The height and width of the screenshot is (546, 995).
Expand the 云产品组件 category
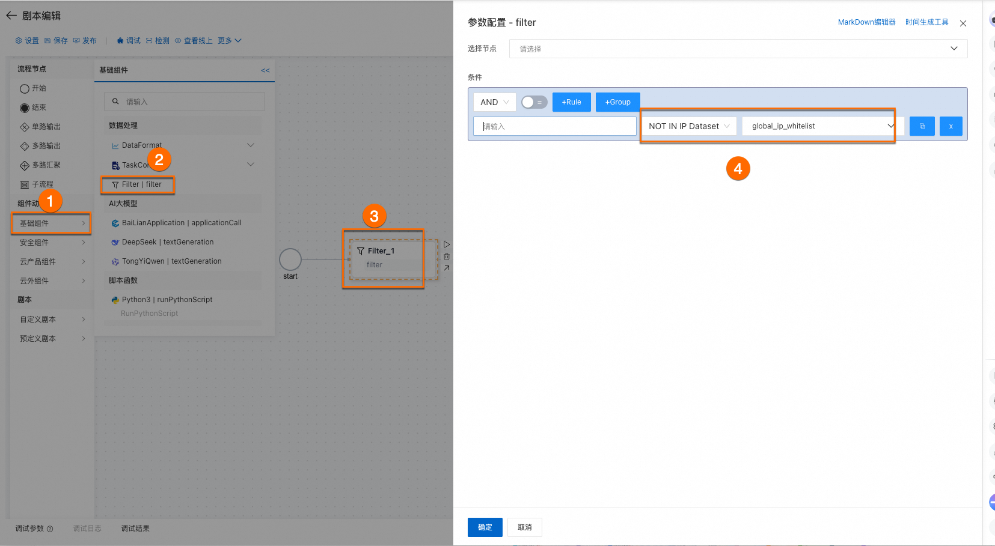51,262
